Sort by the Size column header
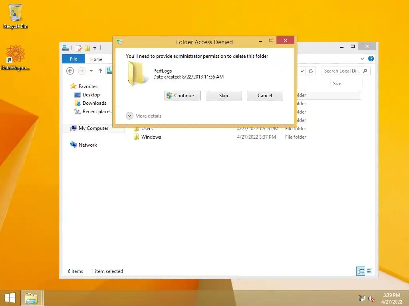Image resolution: width=409 pixels, height=306 pixels. (337, 84)
